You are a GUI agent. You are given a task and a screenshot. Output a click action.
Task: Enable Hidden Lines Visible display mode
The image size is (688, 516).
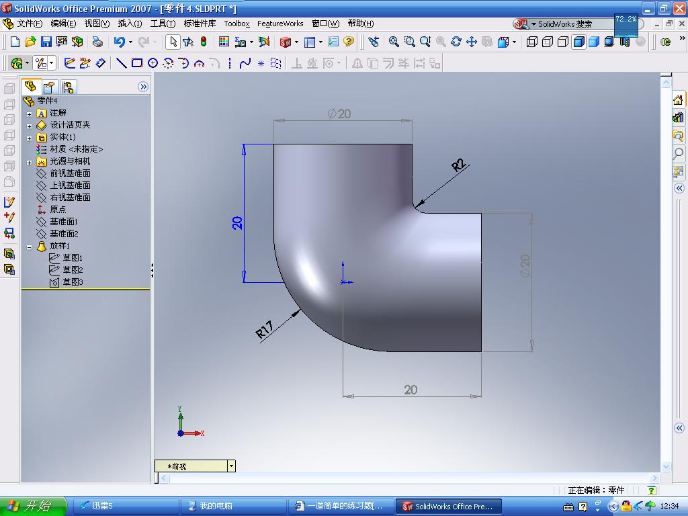pos(547,42)
